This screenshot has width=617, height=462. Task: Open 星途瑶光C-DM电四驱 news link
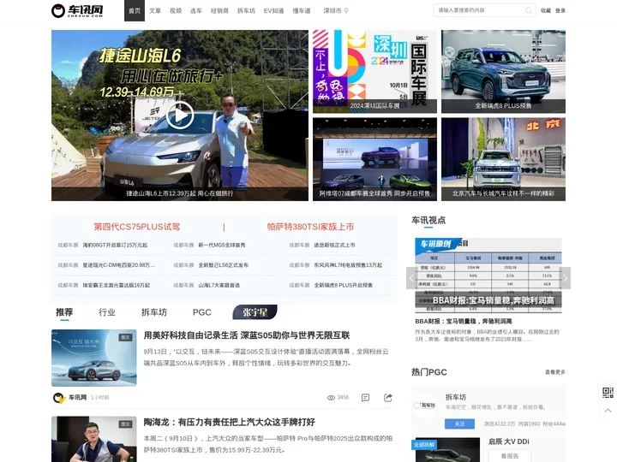[x=119, y=265]
